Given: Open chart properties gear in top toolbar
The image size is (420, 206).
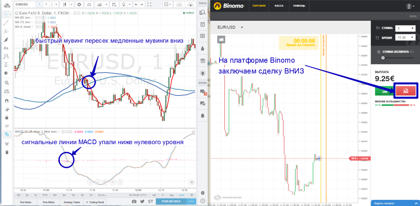Looking at the screenshot, I should tap(79, 4).
